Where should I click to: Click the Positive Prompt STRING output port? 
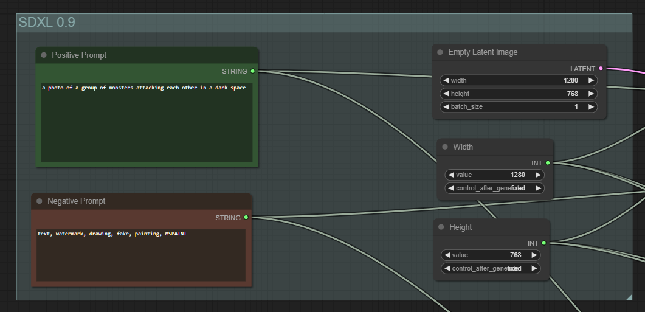[x=253, y=71]
